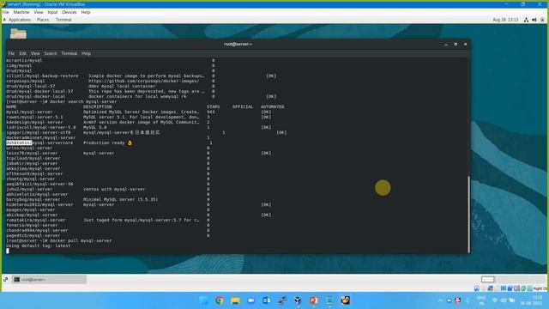Click the GNOME clock Aug 18
The height and width of the screenshot is (309, 549).
(x=505, y=20)
